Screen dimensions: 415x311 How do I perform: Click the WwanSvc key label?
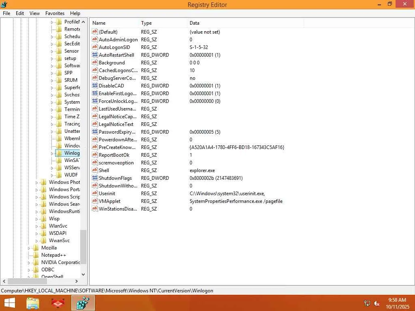tap(59, 241)
